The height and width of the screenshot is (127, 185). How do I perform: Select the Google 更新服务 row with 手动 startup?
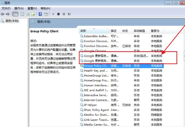pos(121,61)
